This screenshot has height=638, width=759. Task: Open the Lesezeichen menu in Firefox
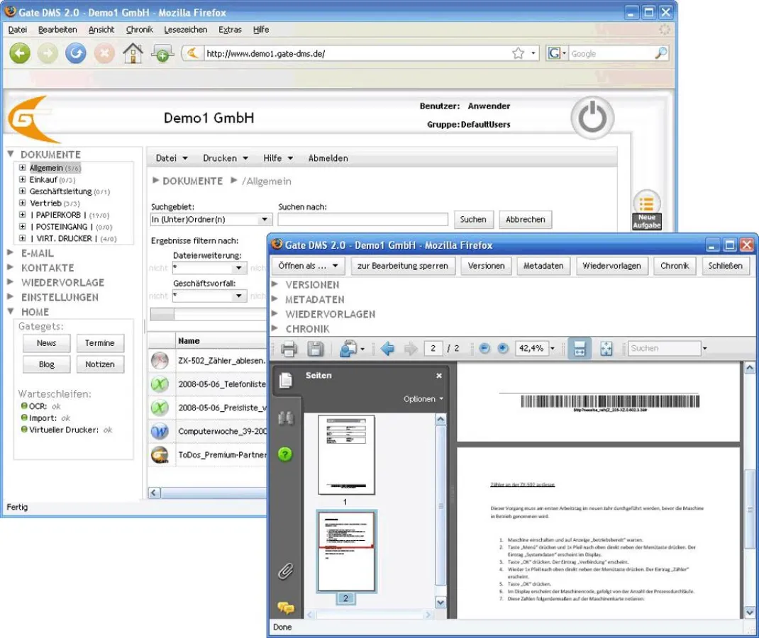coord(185,30)
